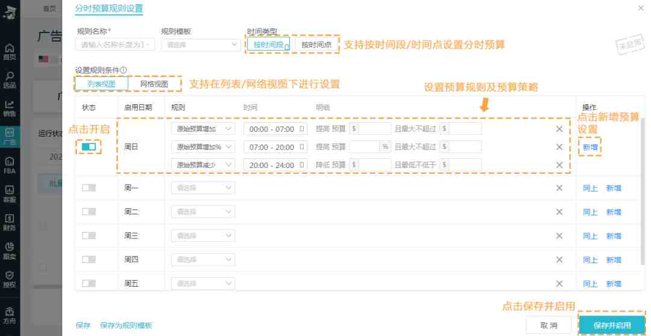Image resolution: width=651 pixels, height=336 pixels.
Task: Click delete X on 周二 row
Action: (x=559, y=212)
